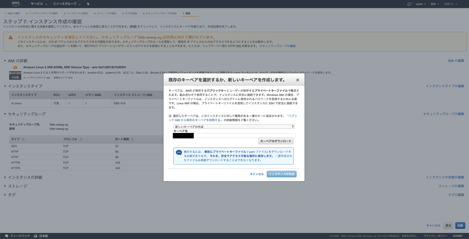
Task: Open the 東京 region menu
Action: click(x=435, y=4)
